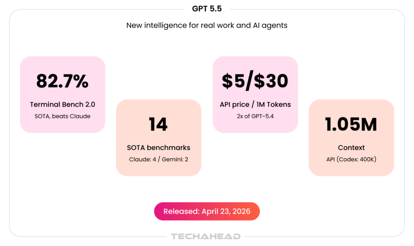The image size is (414, 246).
Task: Click the Released: April 23, 2026 pill
Action: [x=207, y=211]
